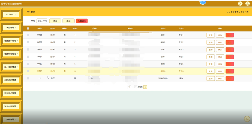Viewport: 252px width, 124px height.
Task: Click the 通信 major cell
Action: coord(181,78)
